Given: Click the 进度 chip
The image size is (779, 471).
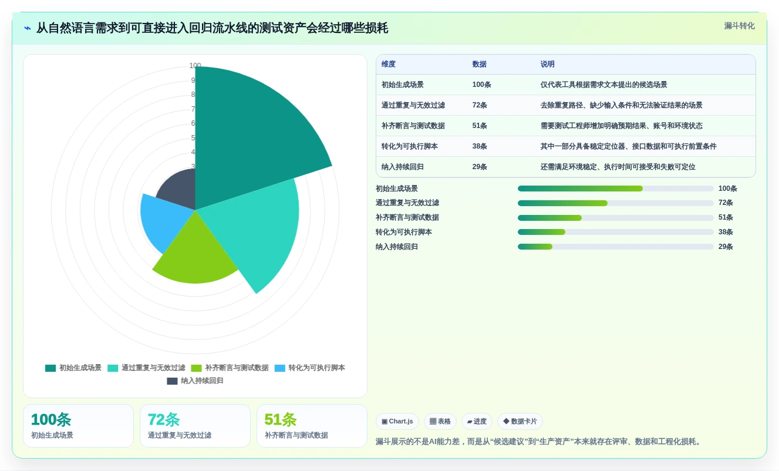Looking at the screenshot, I should tap(477, 421).
